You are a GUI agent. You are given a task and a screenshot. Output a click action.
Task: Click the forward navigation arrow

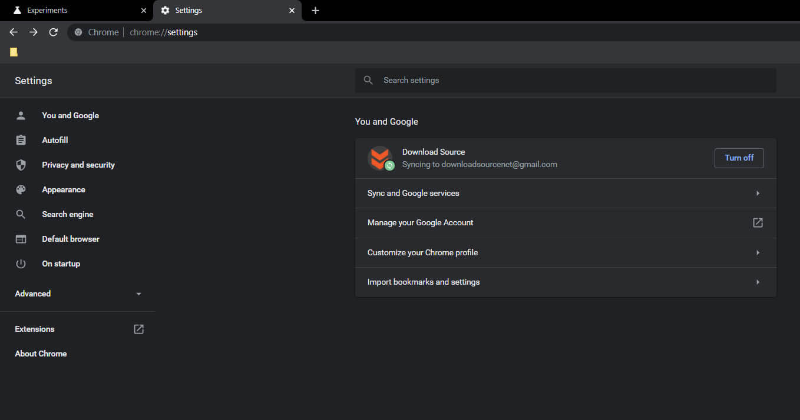tap(34, 32)
